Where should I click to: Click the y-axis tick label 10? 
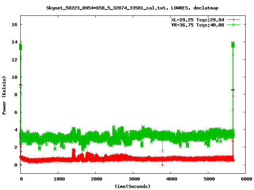point(14,77)
